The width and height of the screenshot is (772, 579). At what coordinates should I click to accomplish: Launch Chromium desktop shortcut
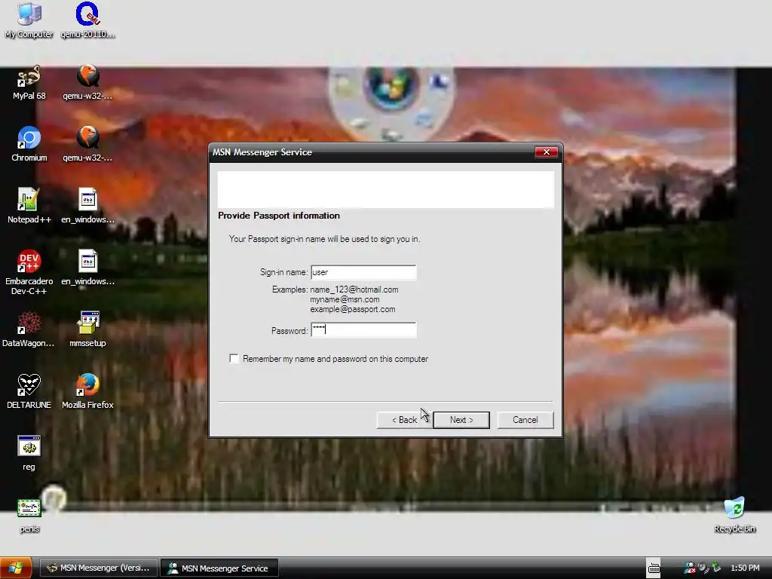29,144
